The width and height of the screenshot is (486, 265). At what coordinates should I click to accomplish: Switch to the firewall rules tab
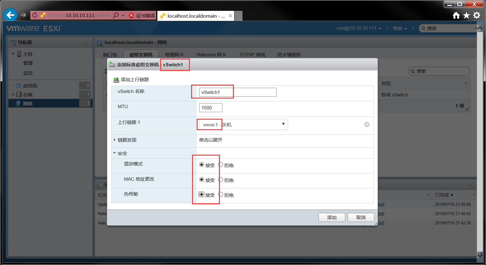tap(289, 55)
